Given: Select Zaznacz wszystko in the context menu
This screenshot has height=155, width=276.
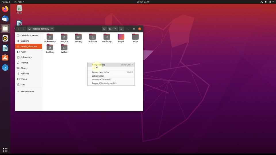Looking at the screenshot, I should pos(100,72).
